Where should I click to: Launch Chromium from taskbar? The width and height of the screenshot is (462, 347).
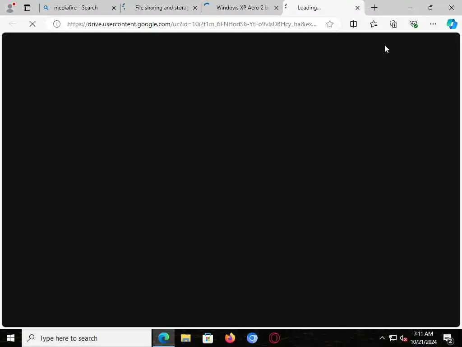coord(252,338)
